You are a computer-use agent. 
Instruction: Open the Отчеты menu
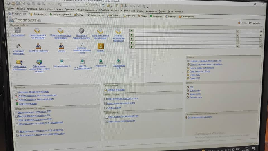click(140, 11)
